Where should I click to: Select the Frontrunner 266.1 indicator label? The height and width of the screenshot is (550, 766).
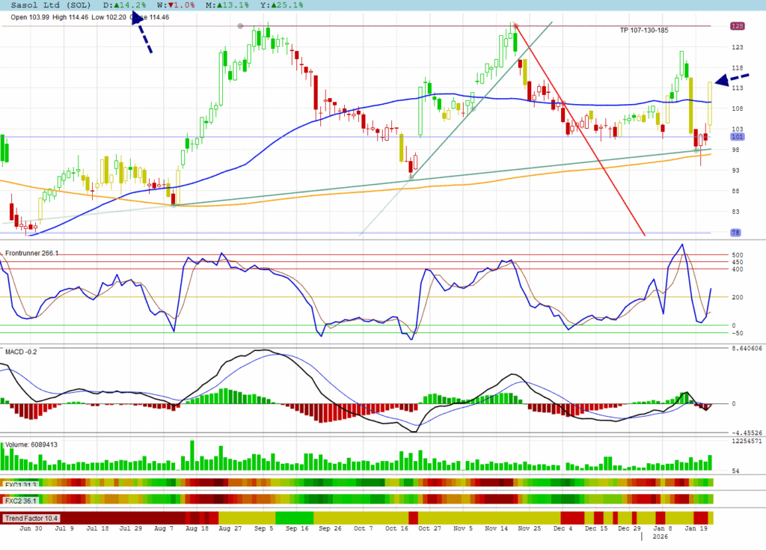pyautogui.click(x=32, y=254)
